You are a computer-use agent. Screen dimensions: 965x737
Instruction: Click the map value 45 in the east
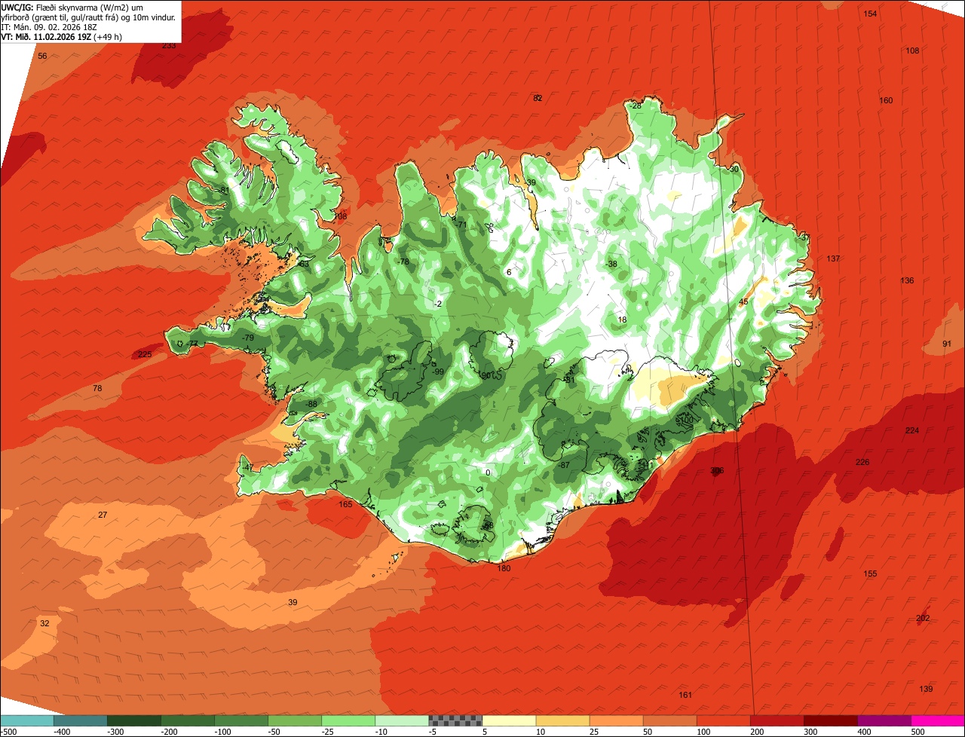pos(743,302)
